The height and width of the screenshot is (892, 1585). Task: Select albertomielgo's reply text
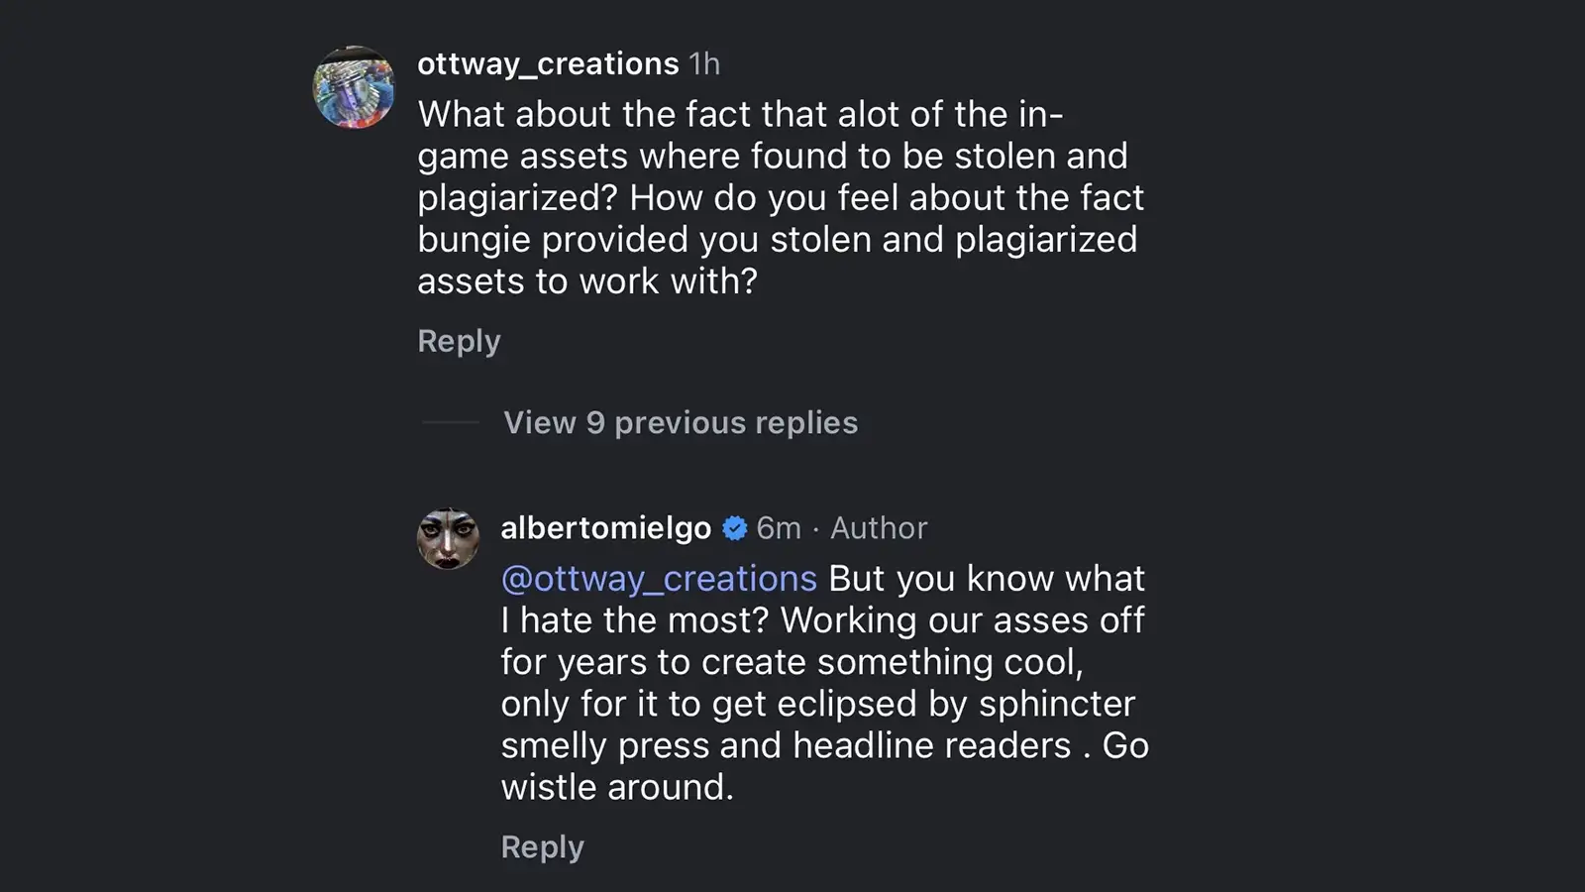coord(822,684)
